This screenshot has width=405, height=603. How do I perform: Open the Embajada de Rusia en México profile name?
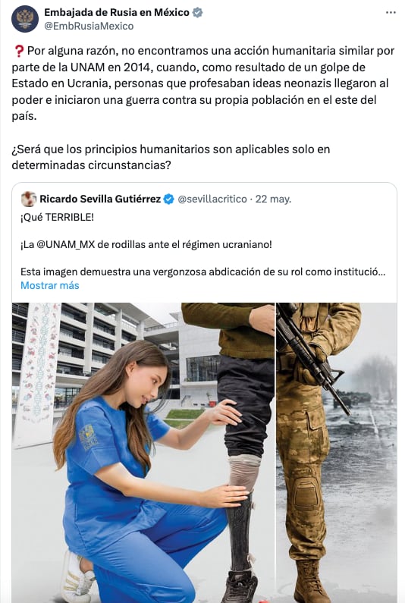coord(117,12)
